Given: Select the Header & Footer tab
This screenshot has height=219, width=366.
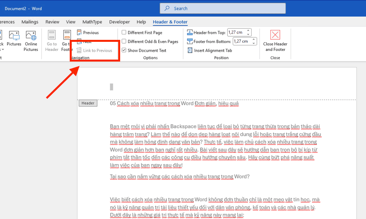Looking at the screenshot, I should [x=170, y=22].
